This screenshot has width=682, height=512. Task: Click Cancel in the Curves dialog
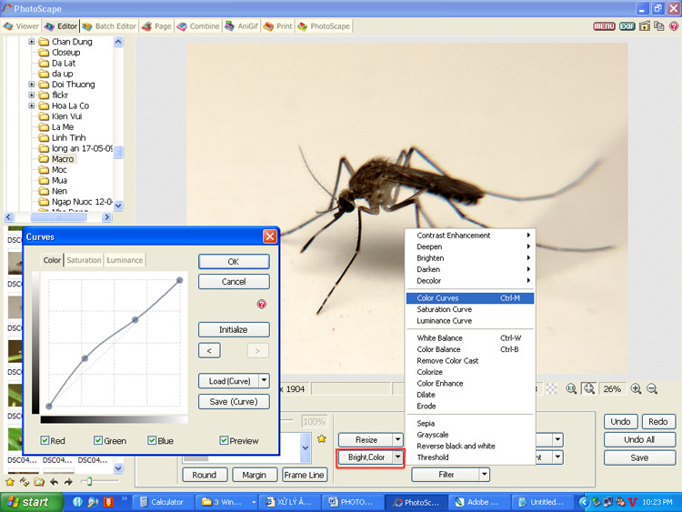click(x=234, y=281)
